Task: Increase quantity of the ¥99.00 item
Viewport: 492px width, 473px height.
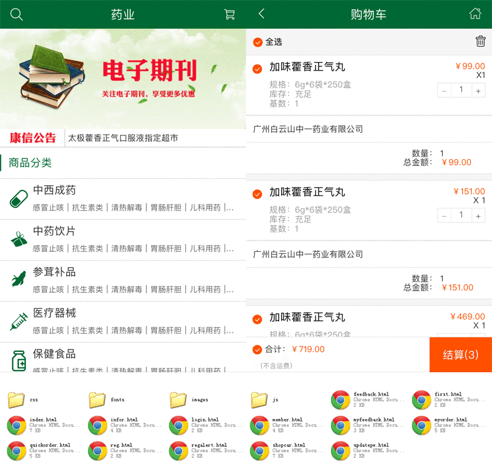Action: [478, 90]
